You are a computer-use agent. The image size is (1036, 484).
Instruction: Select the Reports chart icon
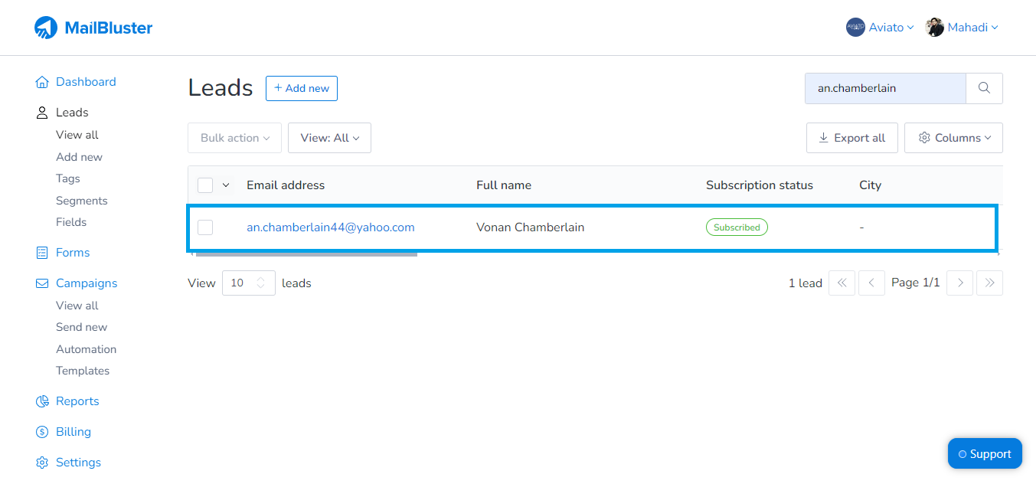tap(41, 401)
